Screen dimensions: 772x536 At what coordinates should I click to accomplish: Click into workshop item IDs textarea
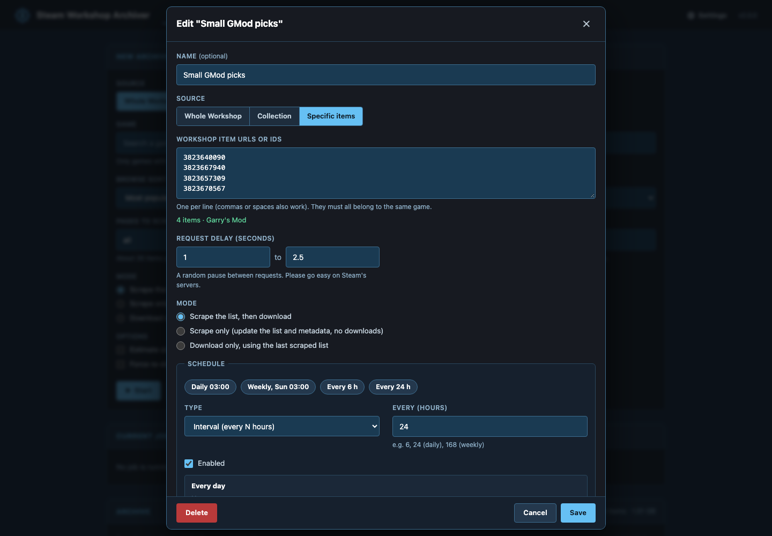click(386, 173)
